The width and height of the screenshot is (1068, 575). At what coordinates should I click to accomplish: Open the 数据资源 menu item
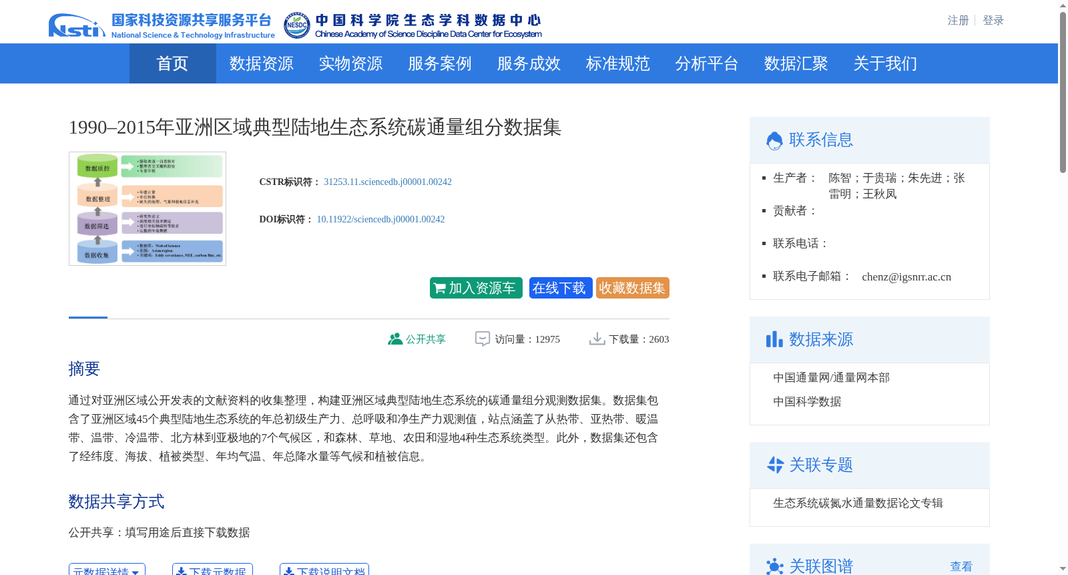click(262, 63)
